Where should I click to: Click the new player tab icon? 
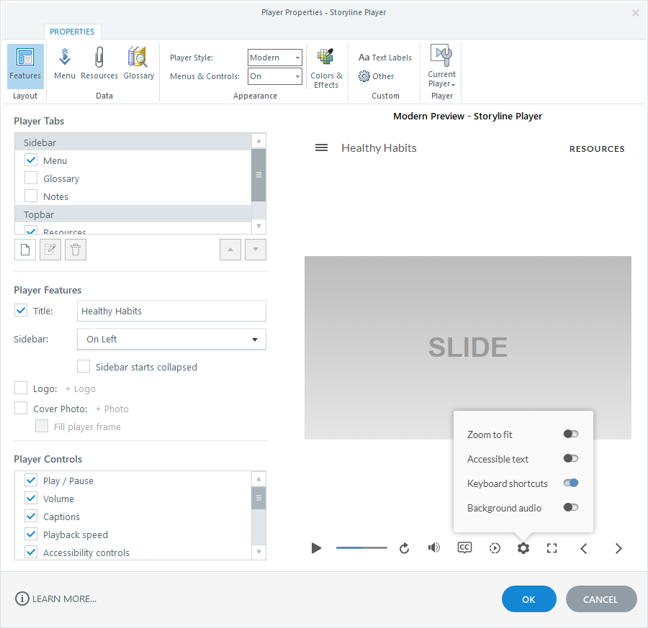click(x=25, y=250)
